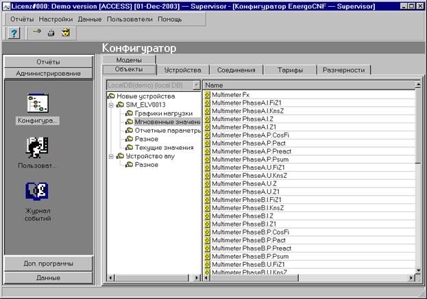Select Multimeter.PhaseA.U.KnsZ row
The height and width of the screenshot is (299, 427).
coord(309,176)
